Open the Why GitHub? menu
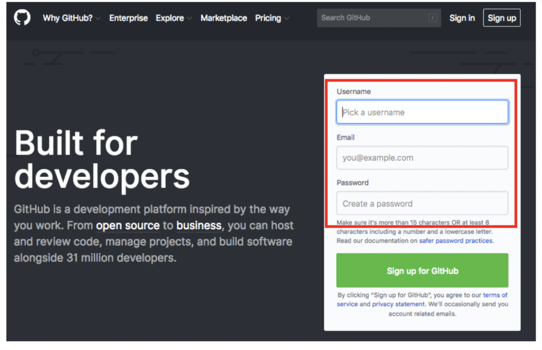Screen dimensions: 542x350 68,18
